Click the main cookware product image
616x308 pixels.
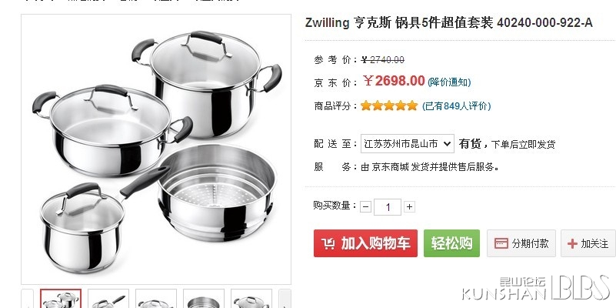pyautogui.click(x=156, y=149)
